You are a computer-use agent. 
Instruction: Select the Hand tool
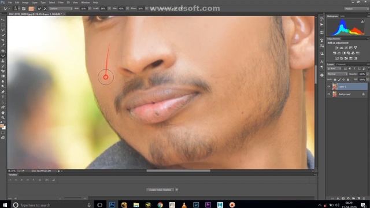(3, 113)
